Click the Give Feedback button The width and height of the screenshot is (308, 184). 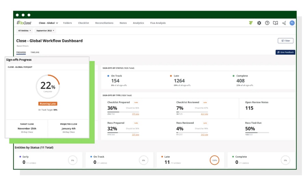pos(285,52)
